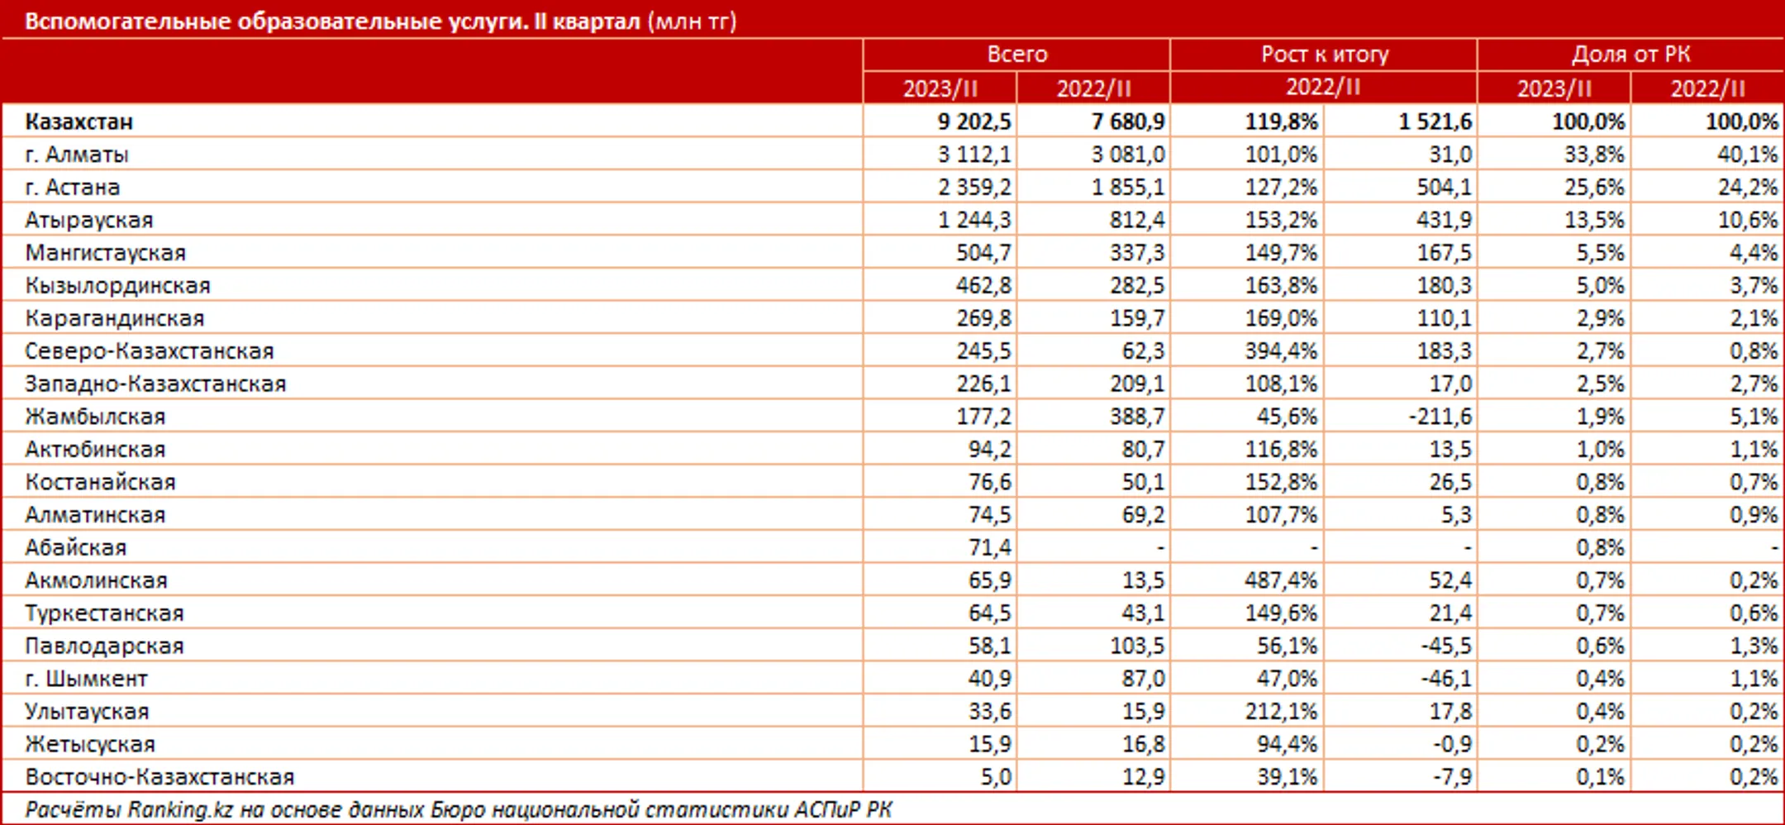Select the Мангистауская row label
This screenshot has width=1785, height=825.
click(106, 253)
